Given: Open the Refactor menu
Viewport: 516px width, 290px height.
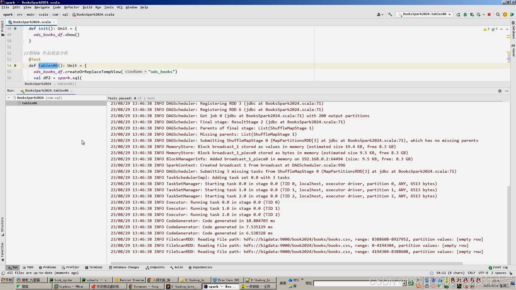Looking at the screenshot, I should tap(71, 7).
